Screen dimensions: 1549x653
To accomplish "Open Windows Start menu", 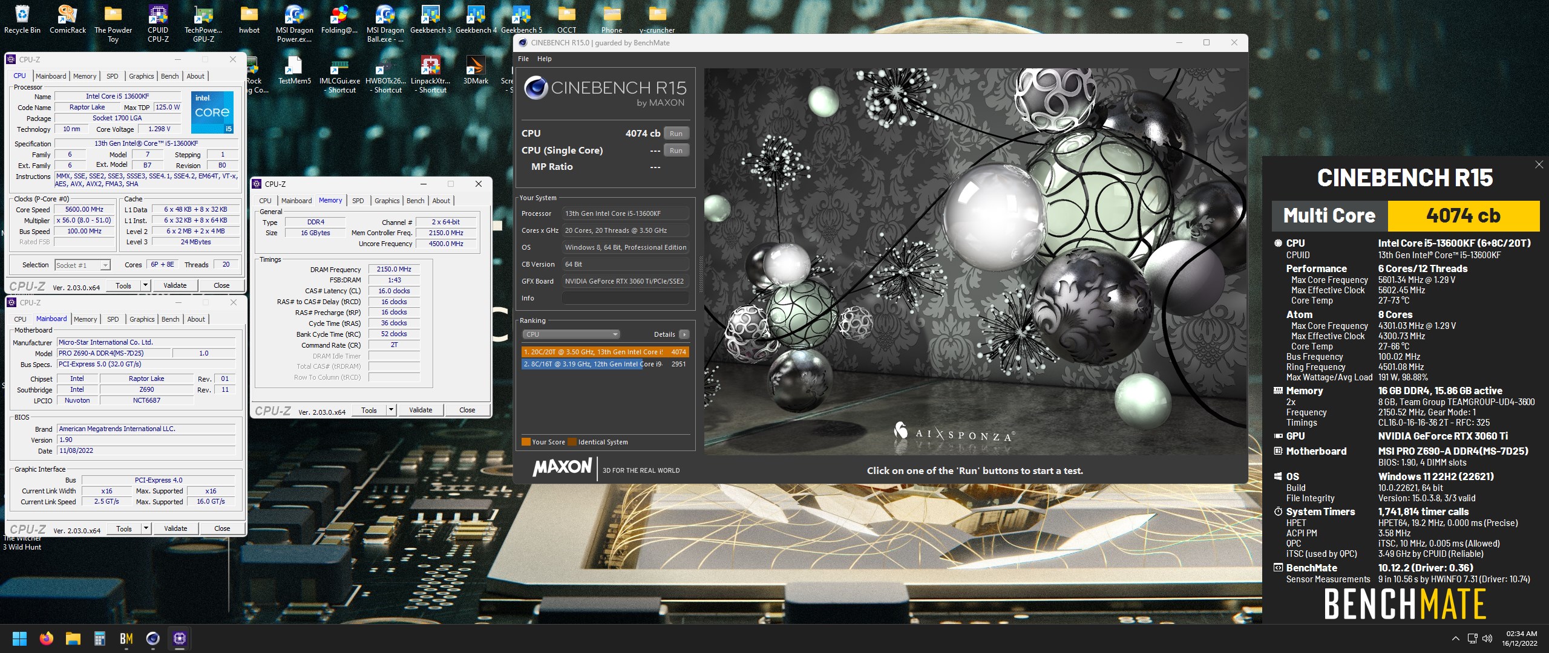I will [19, 638].
